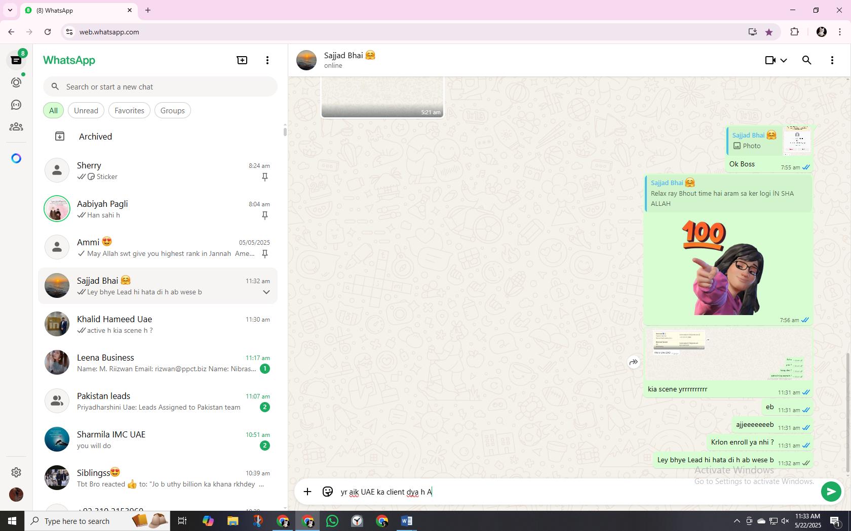Open the Archived chats row
The width and height of the screenshot is (851, 531).
158,137
